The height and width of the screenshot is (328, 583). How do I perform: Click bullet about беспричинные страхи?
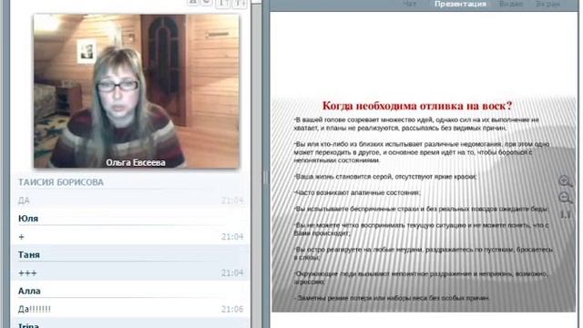pyautogui.click(x=421, y=209)
